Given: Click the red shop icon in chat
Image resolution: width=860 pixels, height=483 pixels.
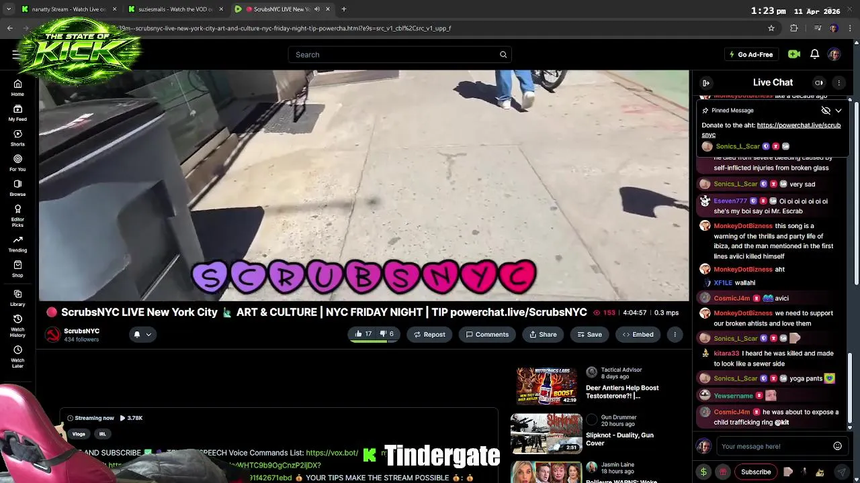Looking at the screenshot, I should (723, 472).
